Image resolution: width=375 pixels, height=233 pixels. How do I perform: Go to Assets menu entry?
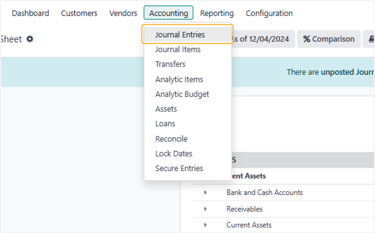[187, 109]
